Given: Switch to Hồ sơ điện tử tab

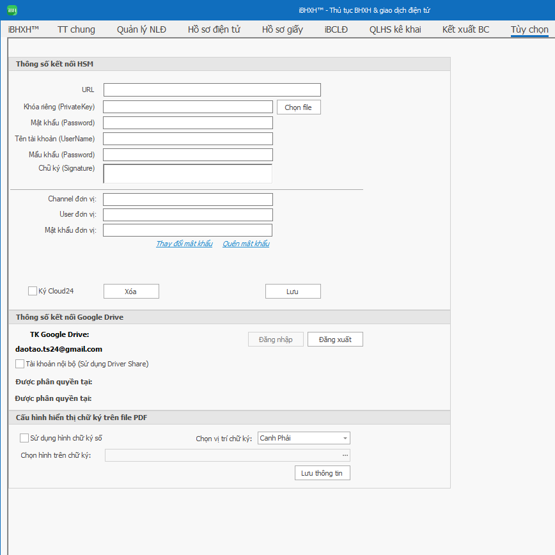Looking at the screenshot, I should pos(214,29).
